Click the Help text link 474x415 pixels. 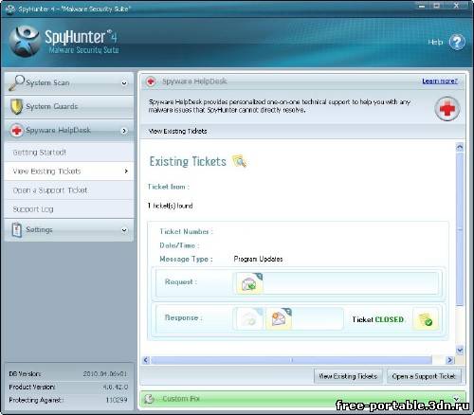coord(435,42)
